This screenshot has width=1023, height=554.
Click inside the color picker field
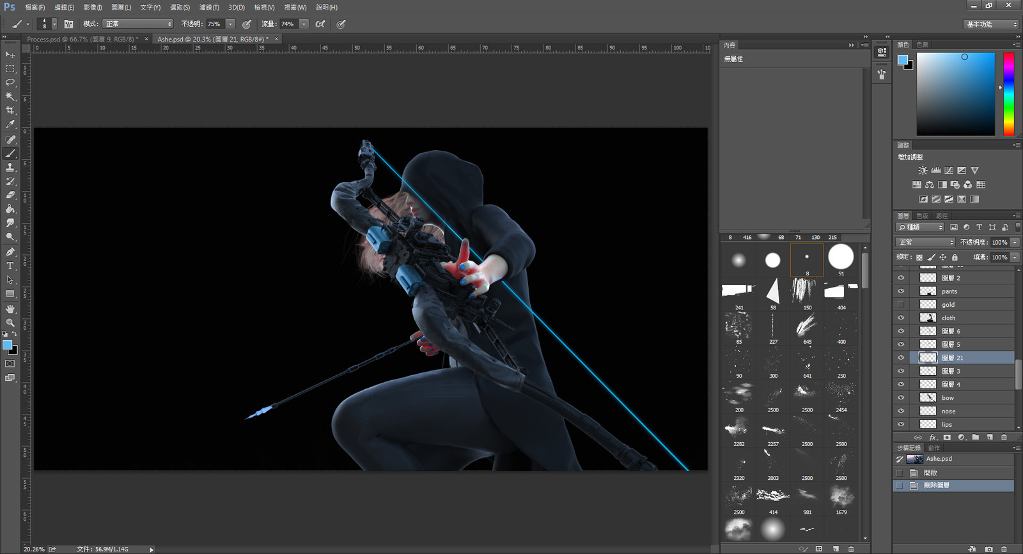pyautogui.click(x=956, y=94)
